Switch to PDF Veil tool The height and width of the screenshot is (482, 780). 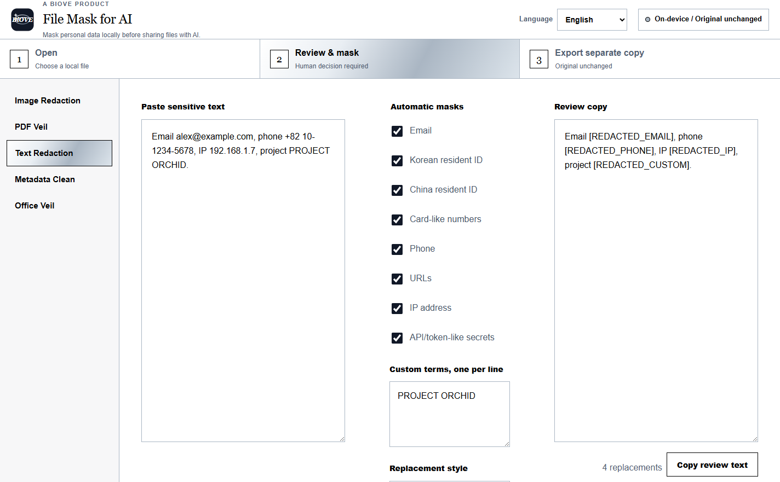(59, 127)
